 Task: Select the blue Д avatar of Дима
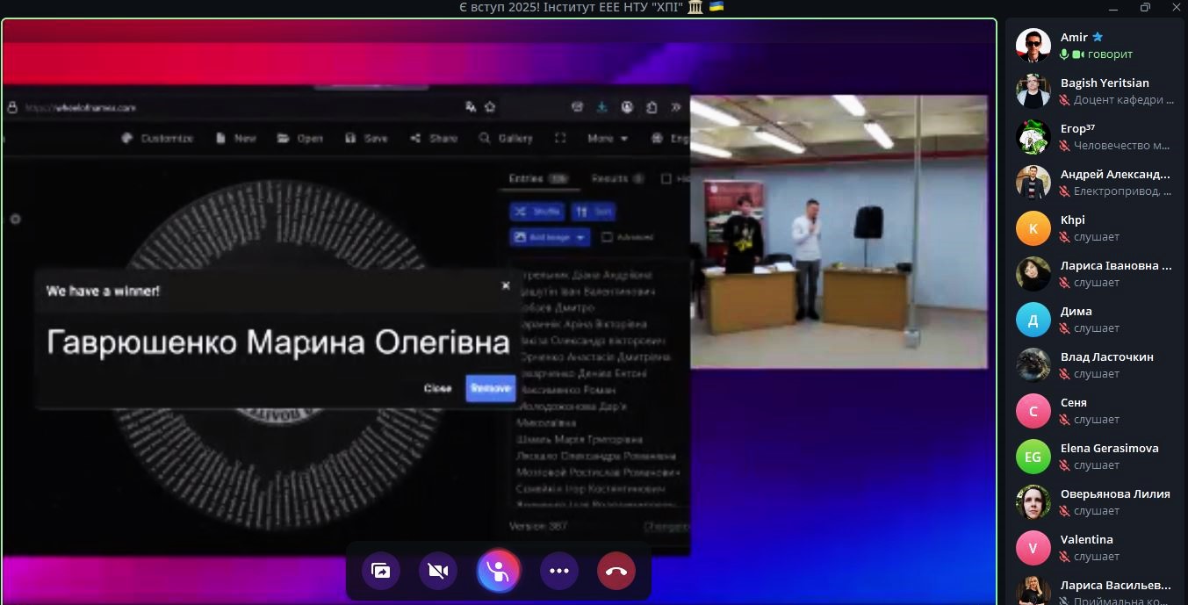tap(1033, 320)
